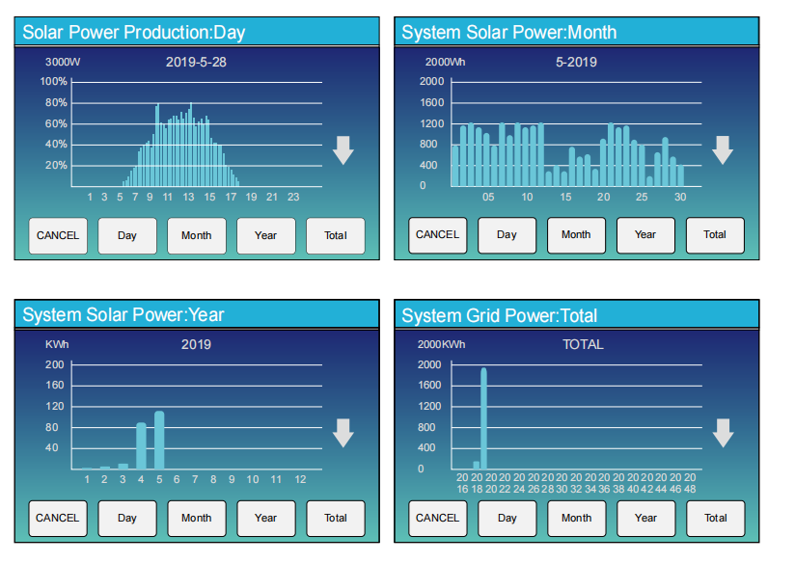
Task: Click month 5 bar in Year chart
Action: click(159, 440)
